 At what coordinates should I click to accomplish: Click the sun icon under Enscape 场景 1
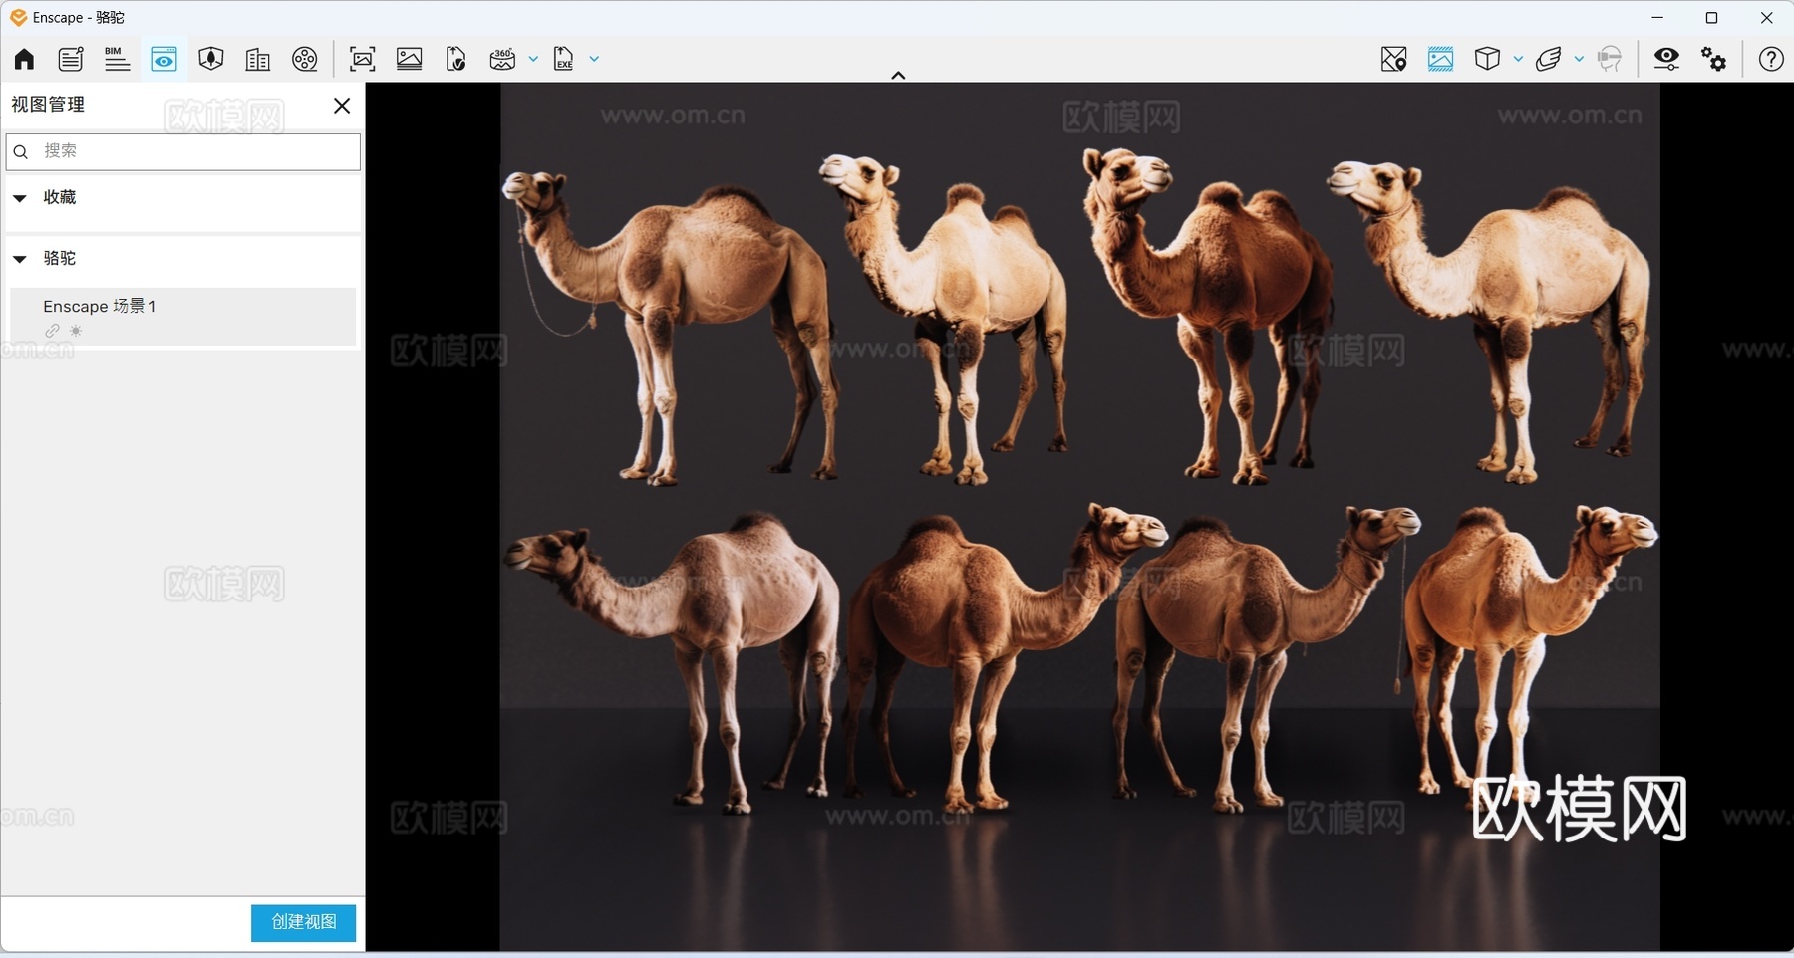(76, 331)
